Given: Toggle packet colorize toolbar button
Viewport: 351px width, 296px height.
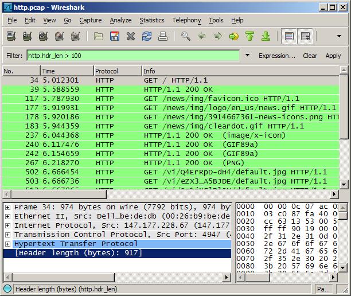Looking at the screenshot, I should 289,36.
